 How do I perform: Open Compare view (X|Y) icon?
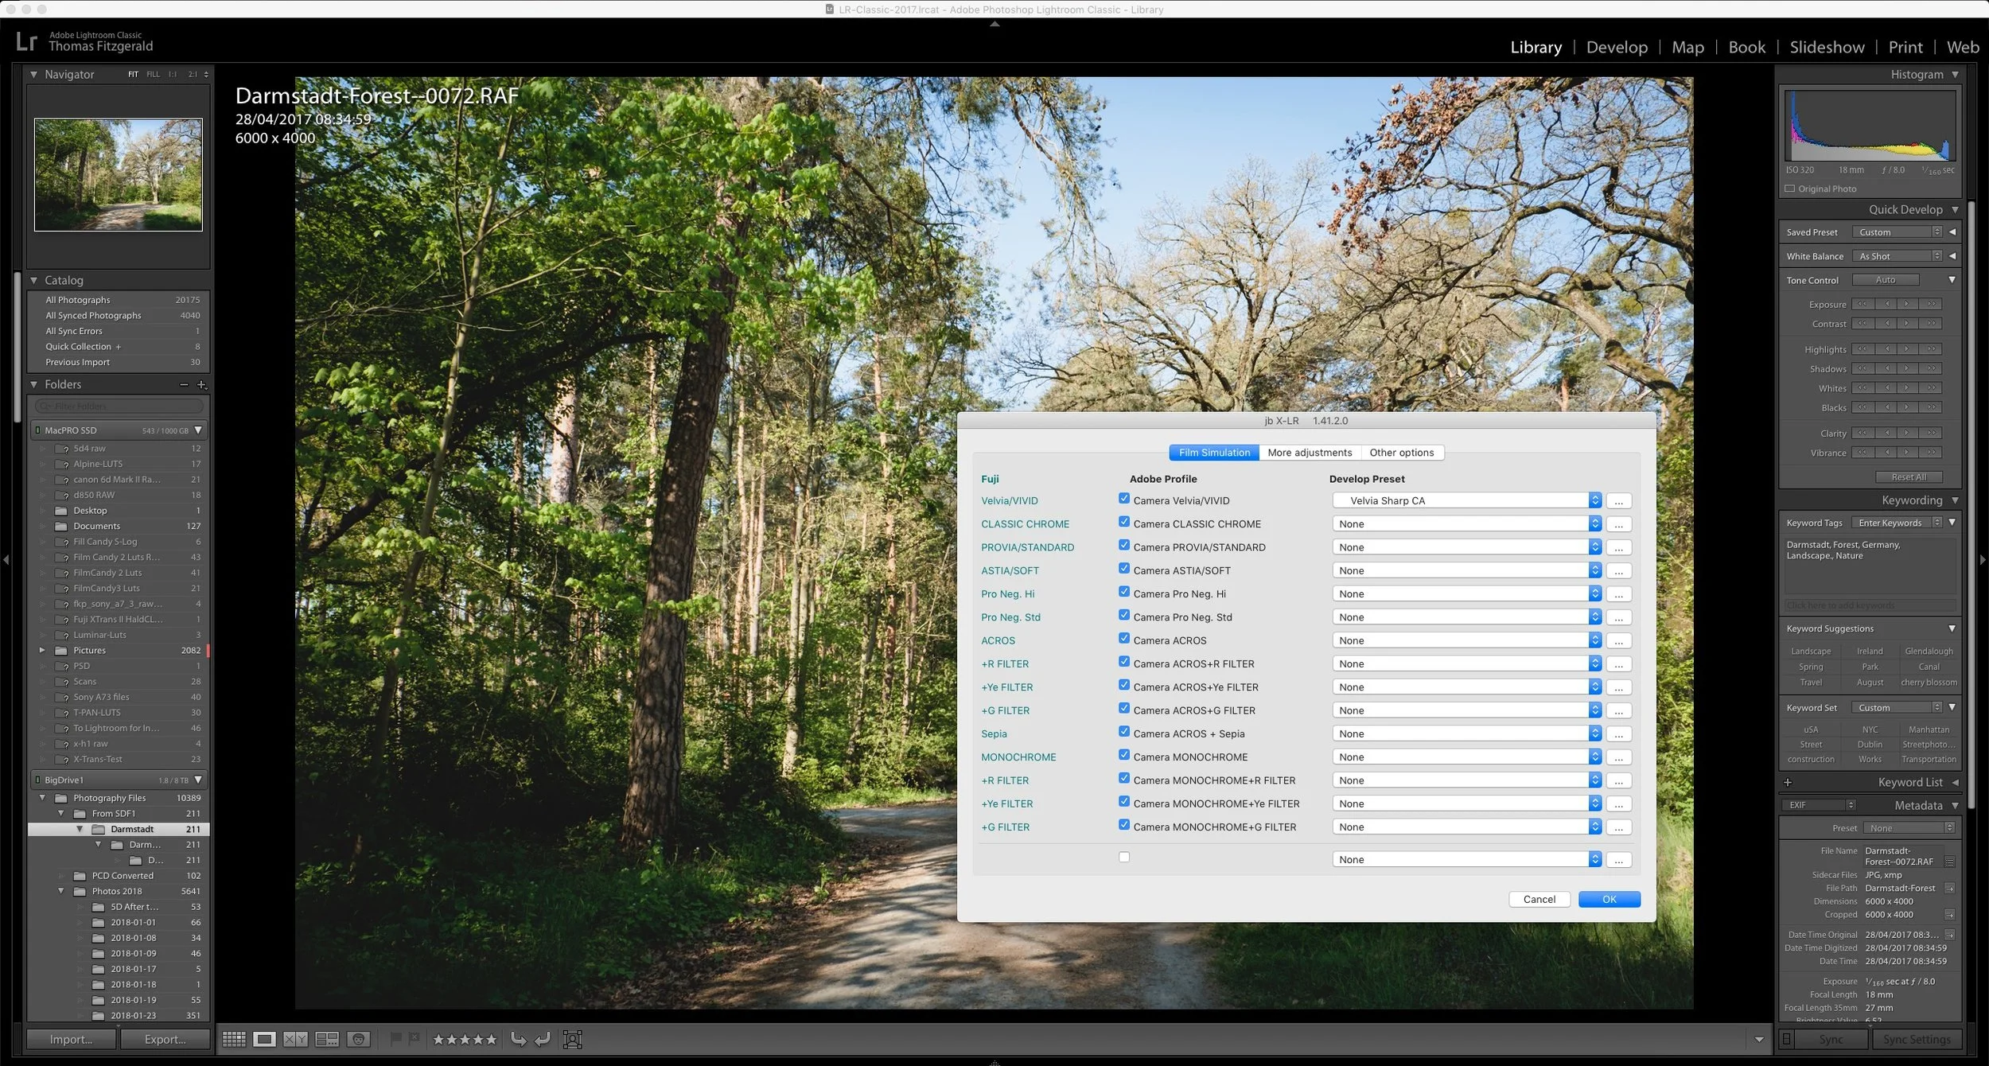(295, 1039)
